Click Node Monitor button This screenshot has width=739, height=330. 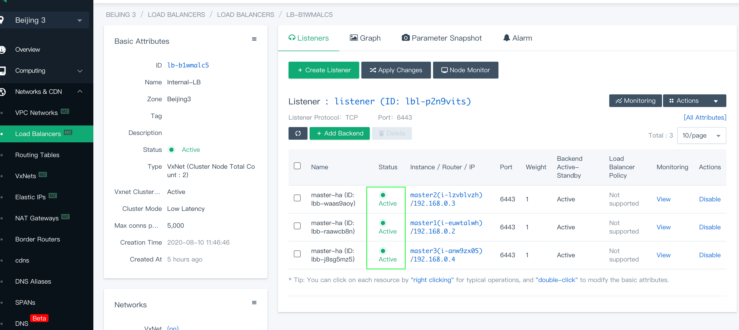pos(465,70)
